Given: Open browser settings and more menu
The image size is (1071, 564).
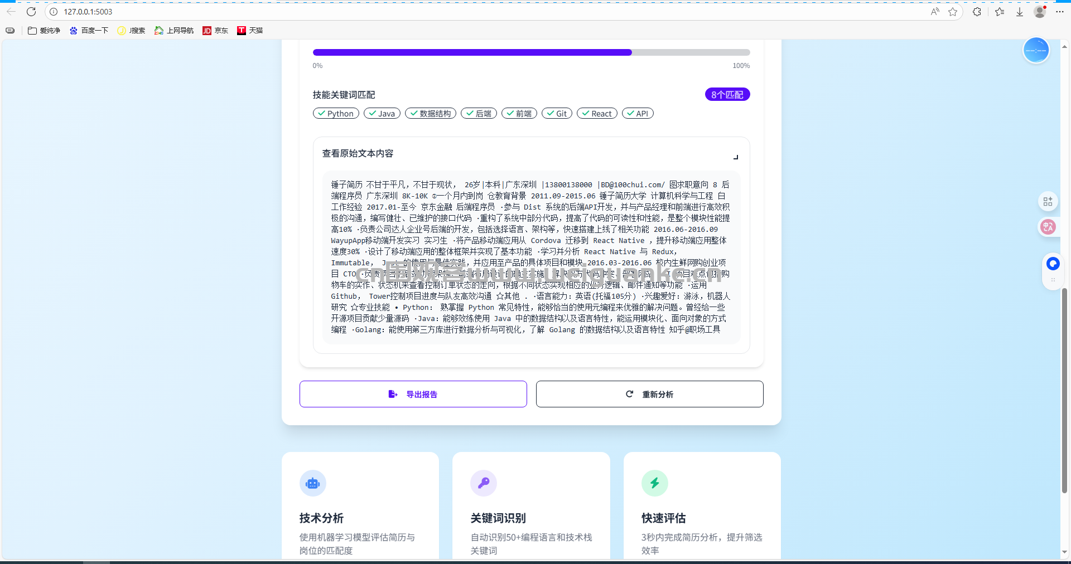Looking at the screenshot, I should 1060,12.
